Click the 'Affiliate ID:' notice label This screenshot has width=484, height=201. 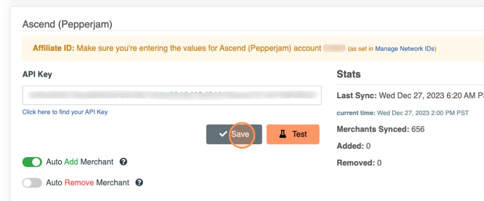click(53, 48)
